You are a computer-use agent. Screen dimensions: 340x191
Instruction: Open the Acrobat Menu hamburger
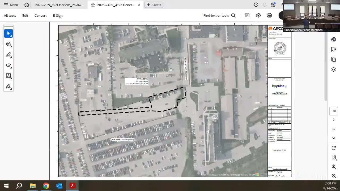(x=11, y=5)
